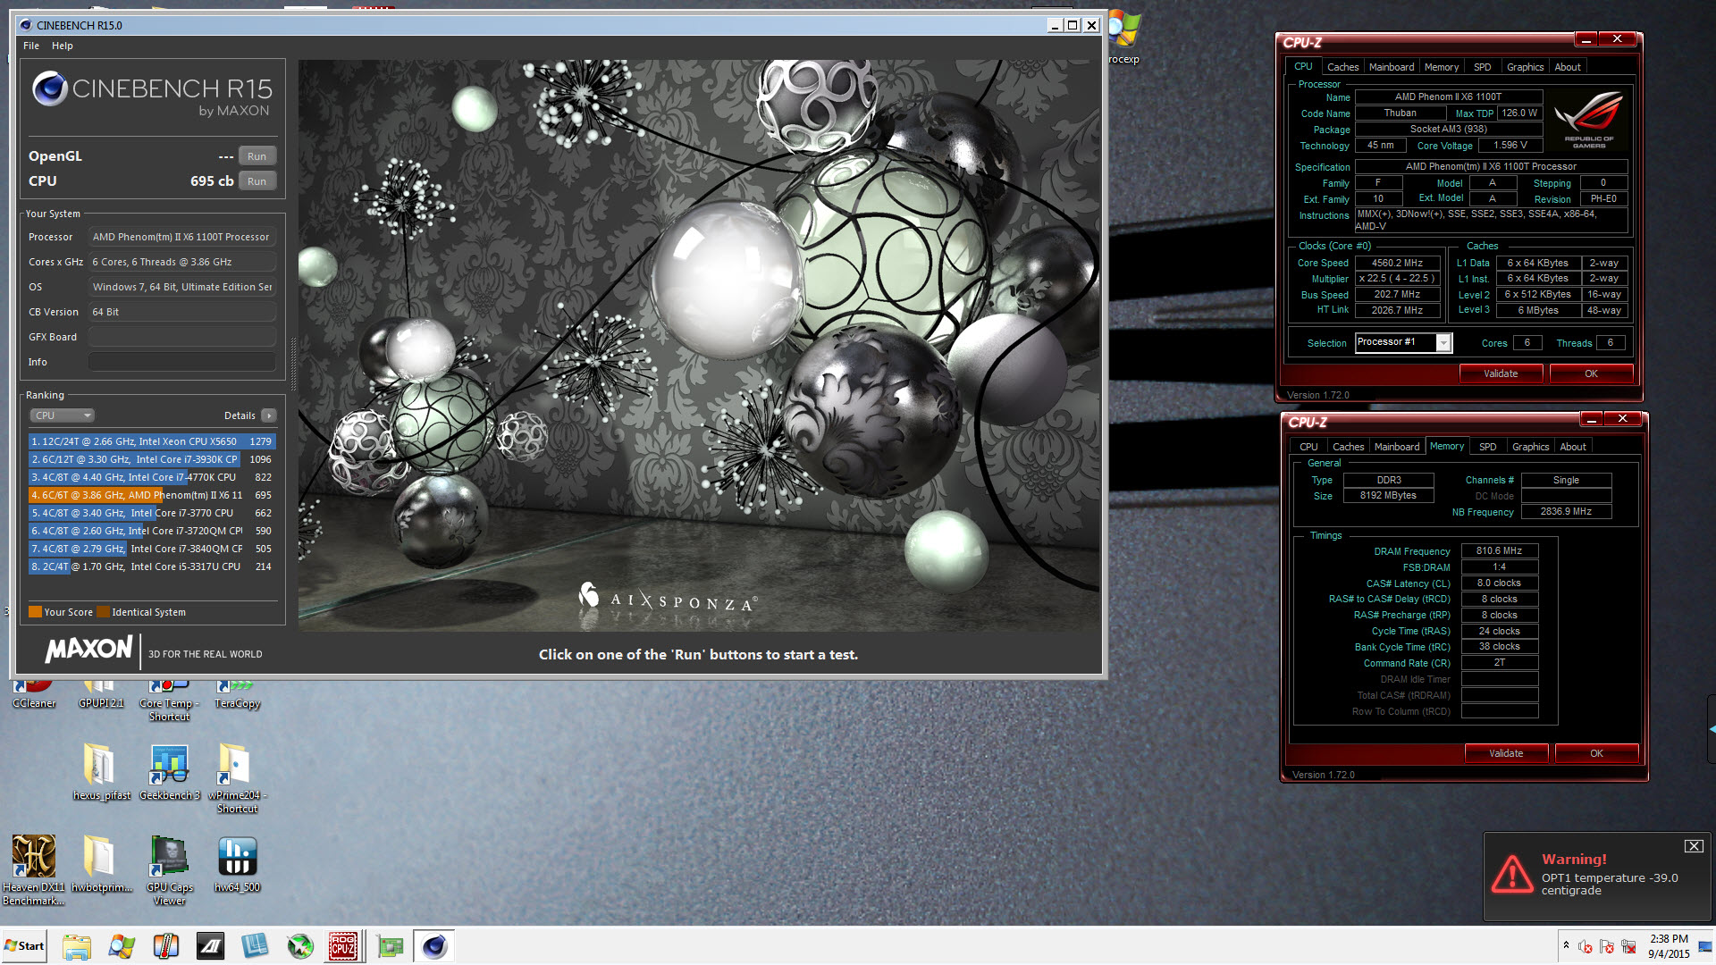
Task: Open the ROG CPU-Z taskbar icon
Action: coord(343,946)
